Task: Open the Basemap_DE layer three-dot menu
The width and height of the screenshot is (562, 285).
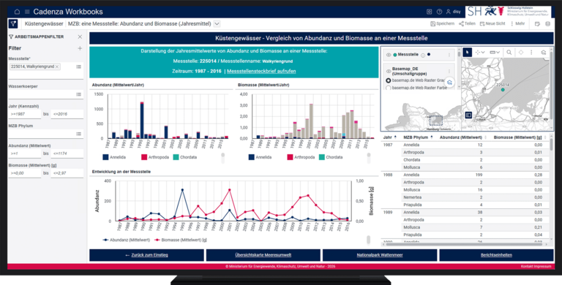Action: coord(449,71)
